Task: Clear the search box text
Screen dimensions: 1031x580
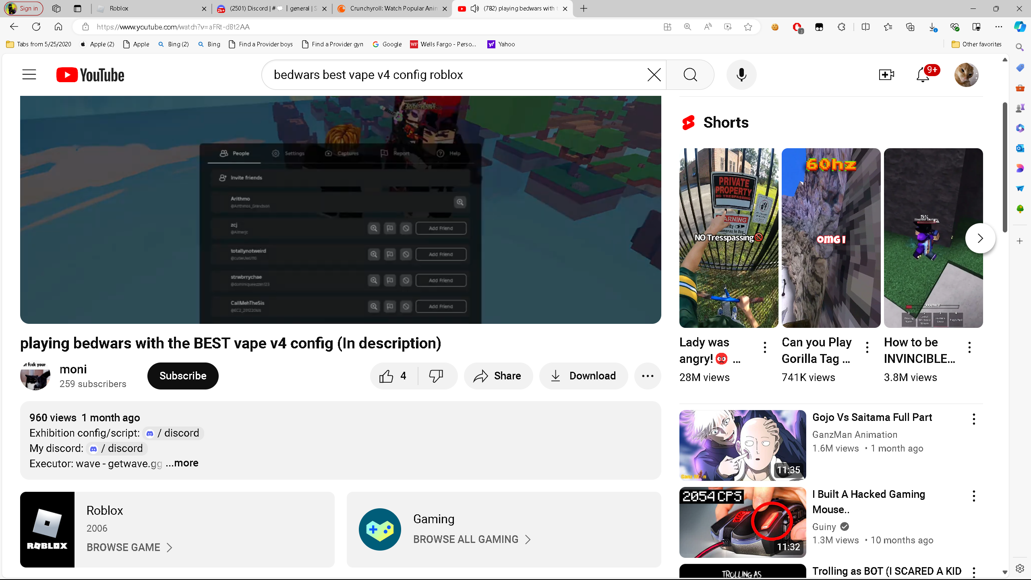Action: pyautogui.click(x=654, y=75)
